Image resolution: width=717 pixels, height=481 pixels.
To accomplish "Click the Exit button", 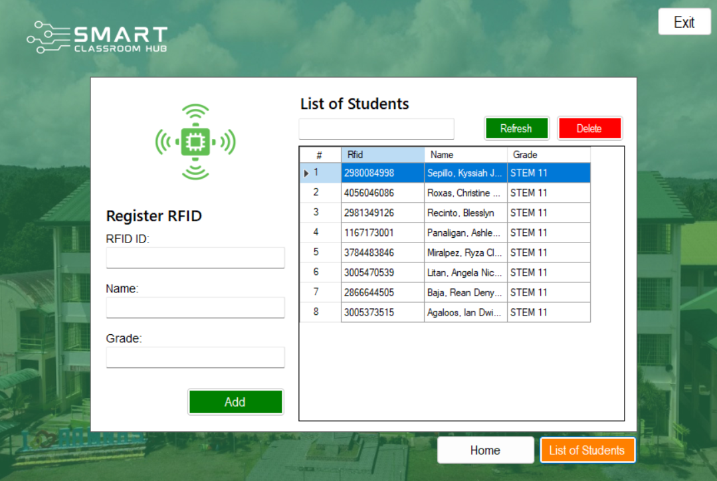I will (684, 22).
